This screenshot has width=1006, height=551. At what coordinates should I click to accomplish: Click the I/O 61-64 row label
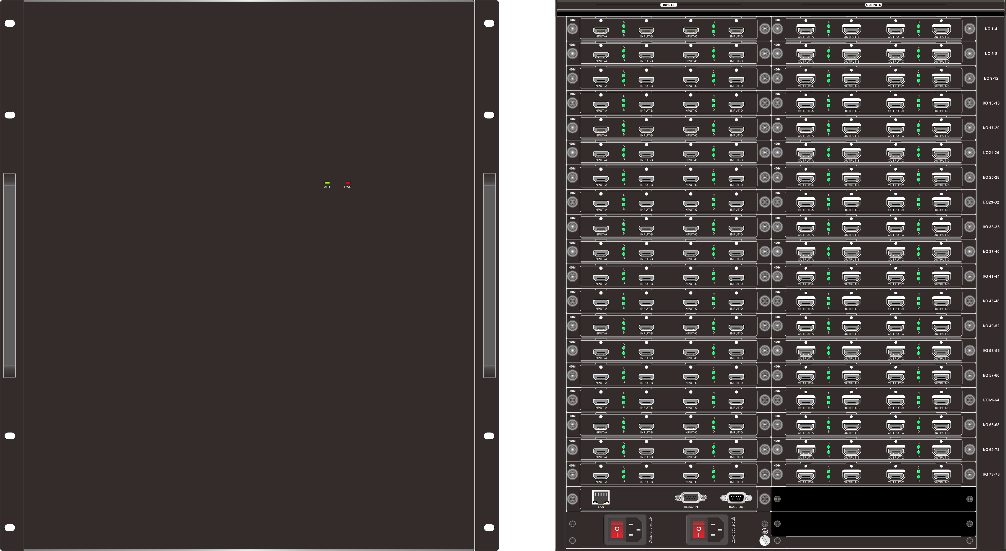[x=991, y=400]
